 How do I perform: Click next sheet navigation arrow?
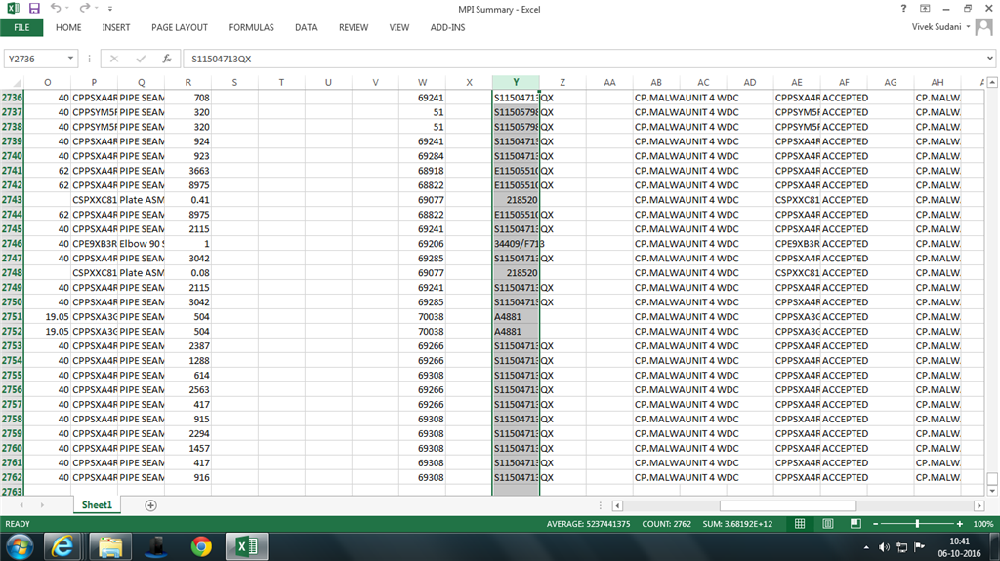[x=42, y=505]
